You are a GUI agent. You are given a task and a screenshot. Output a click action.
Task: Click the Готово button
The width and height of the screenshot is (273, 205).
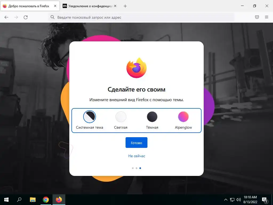pyautogui.click(x=136, y=143)
